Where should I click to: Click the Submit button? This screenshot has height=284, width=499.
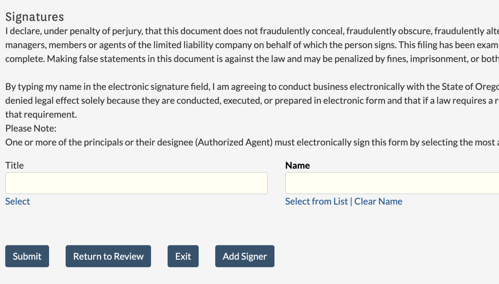27,256
